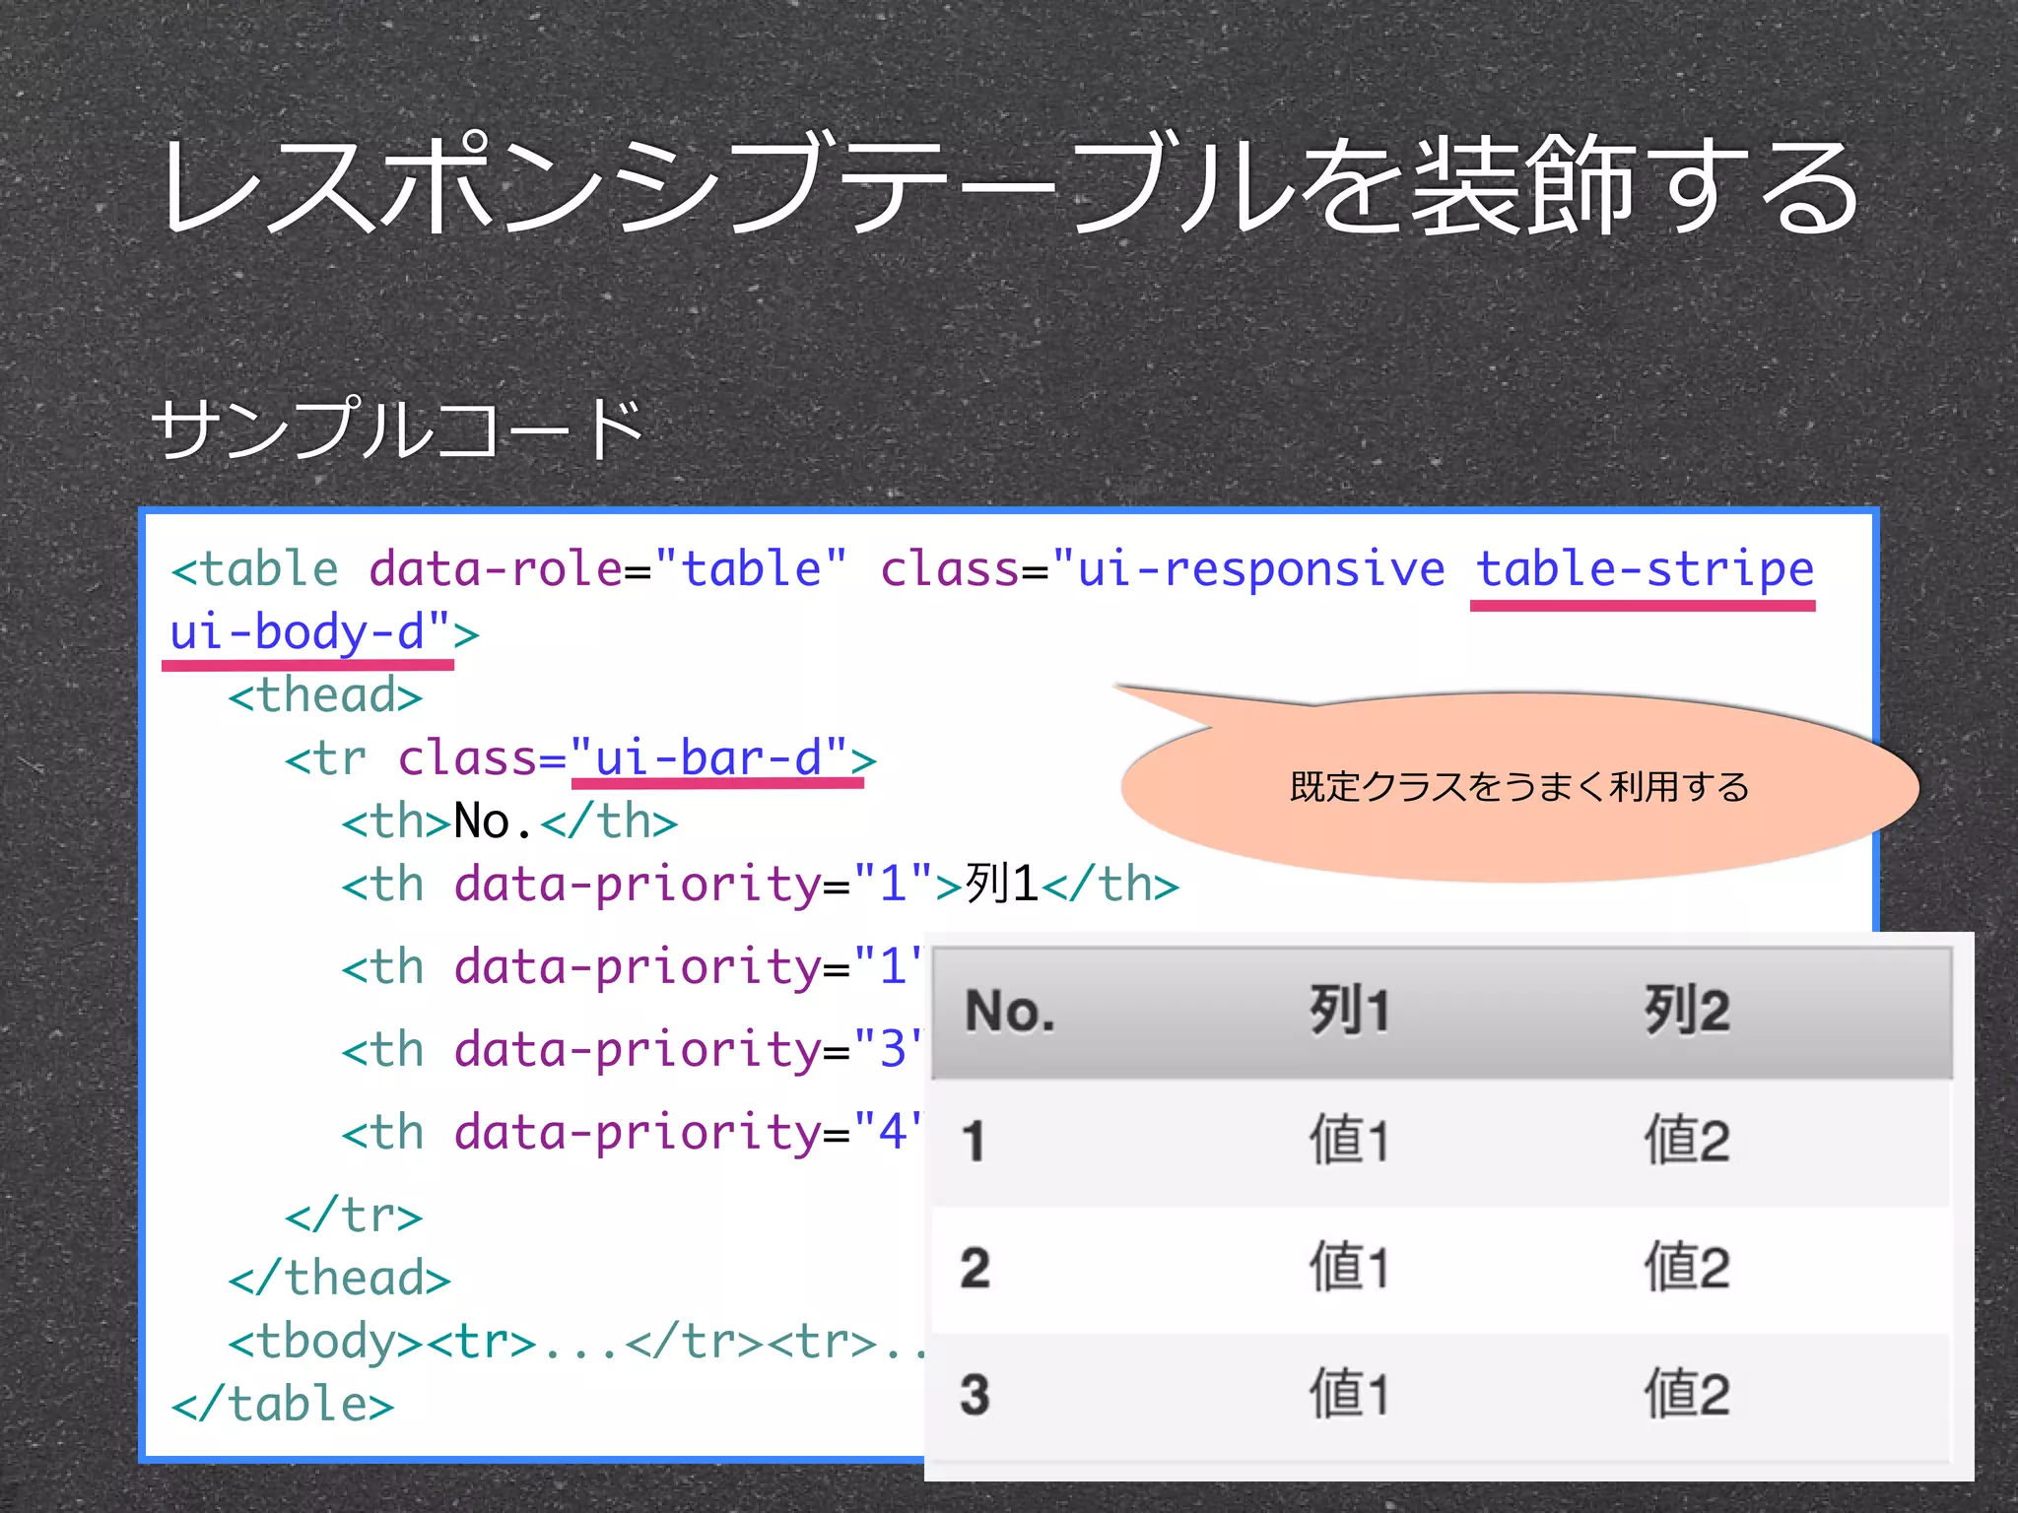Click the <th>No.</th> code line
Viewport: 2018px width, 1513px height.
[x=509, y=822]
